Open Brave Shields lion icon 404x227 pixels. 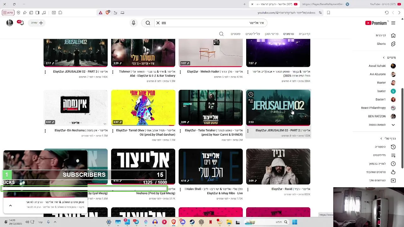click(x=108, y=13)
